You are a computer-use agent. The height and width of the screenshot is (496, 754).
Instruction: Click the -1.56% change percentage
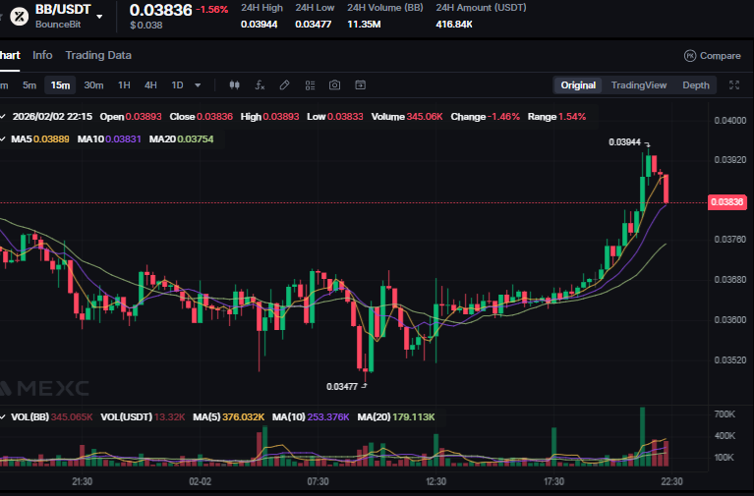212,10
